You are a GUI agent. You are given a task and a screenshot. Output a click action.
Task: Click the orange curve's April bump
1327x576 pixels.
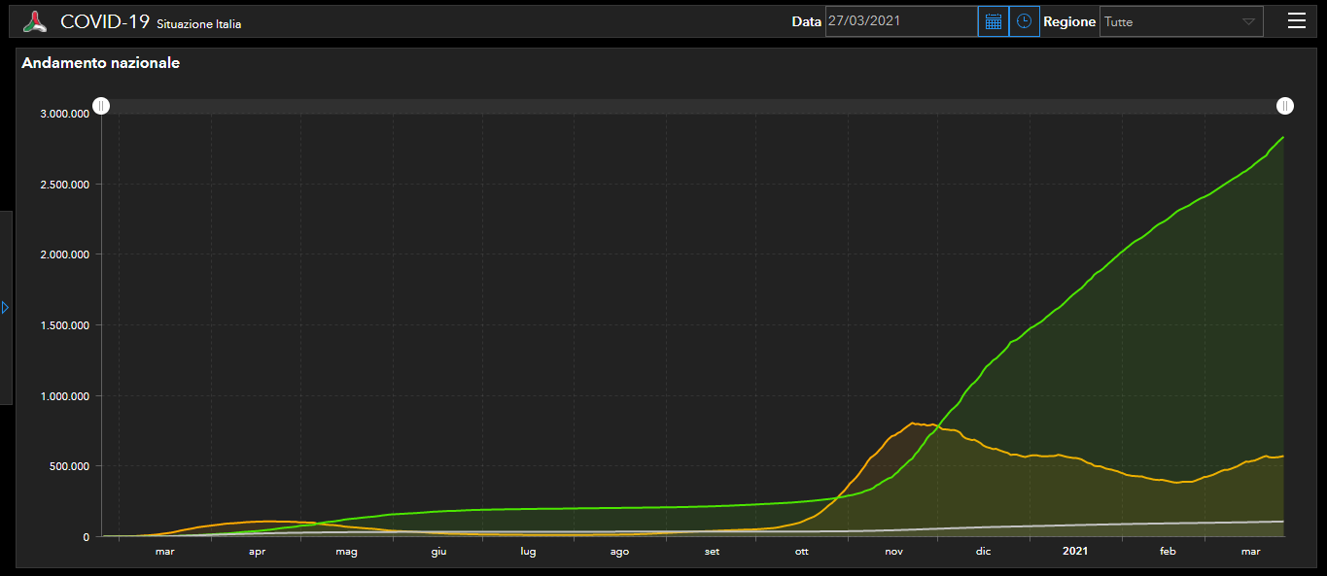[x=268, y=522]
